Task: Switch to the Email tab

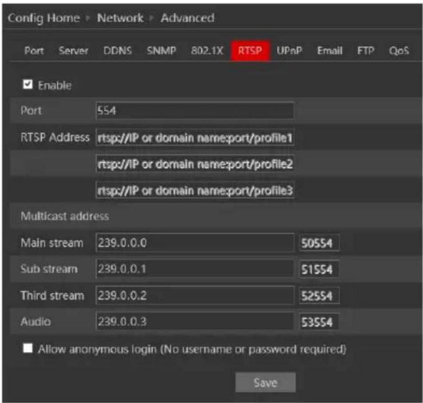Action: pos(330,50)
